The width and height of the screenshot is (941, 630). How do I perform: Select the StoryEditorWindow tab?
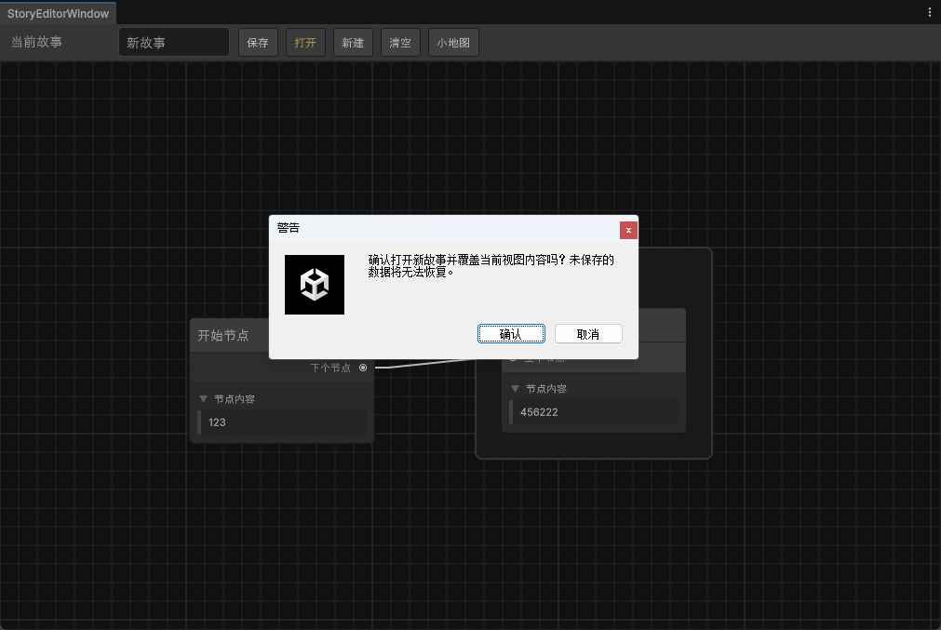coord(59,13)
